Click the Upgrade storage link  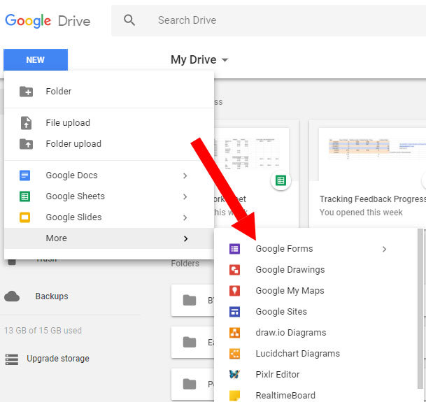point(58,359)
